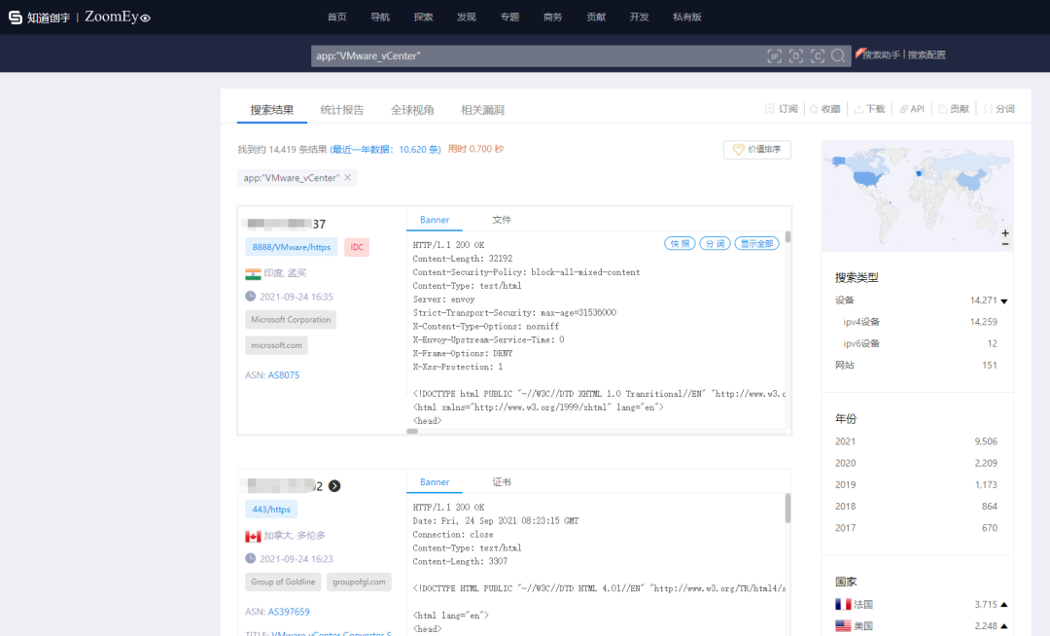Click the 443/https port tag
Screen dimensions: 1050x636
pos(271,510)
